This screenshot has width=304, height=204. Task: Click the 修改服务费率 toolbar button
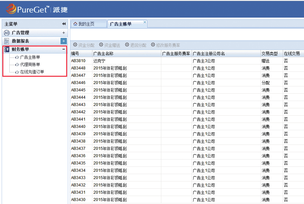(x=166, y=45)
